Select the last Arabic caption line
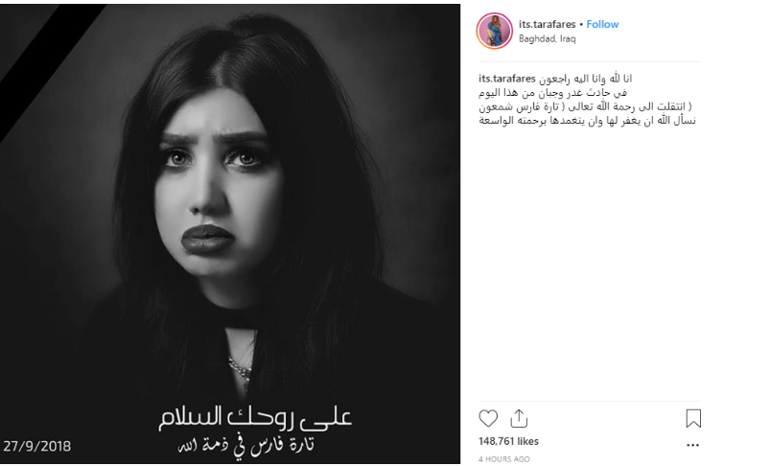 [587, 120]
